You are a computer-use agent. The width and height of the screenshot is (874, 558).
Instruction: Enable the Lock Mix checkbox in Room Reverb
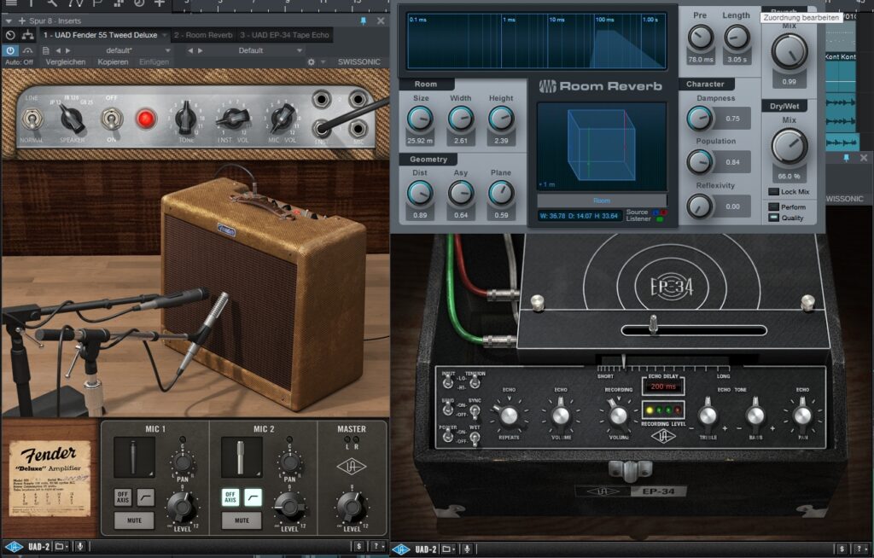(x=773, y=192)
